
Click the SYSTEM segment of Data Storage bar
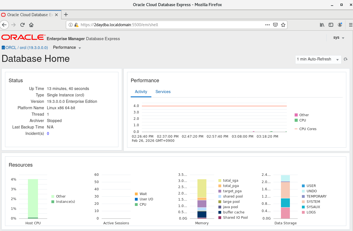[285, 190]
